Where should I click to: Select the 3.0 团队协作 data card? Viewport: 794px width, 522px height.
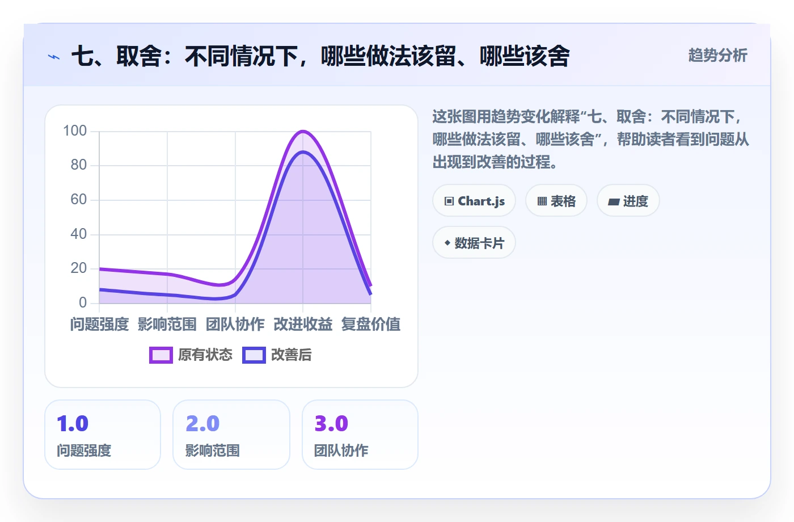point(360,435)
